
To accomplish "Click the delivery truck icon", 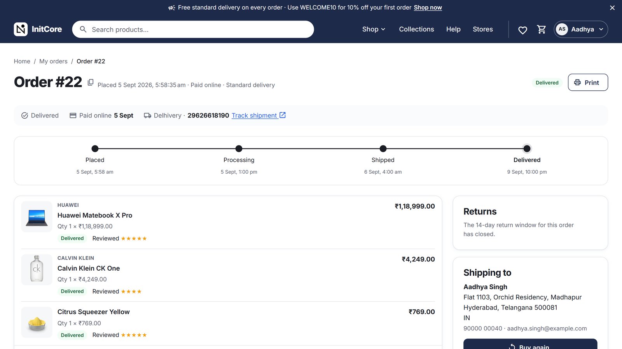I will point(147,116).
